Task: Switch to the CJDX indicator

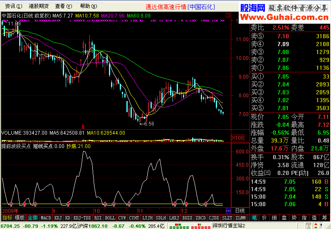Action: [214, 218]
